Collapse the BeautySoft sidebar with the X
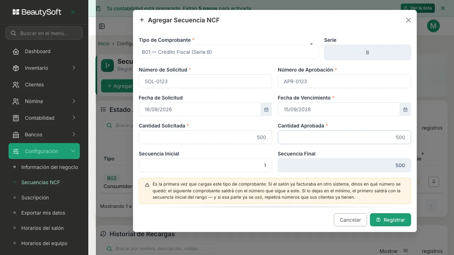 tap(73, 12)
